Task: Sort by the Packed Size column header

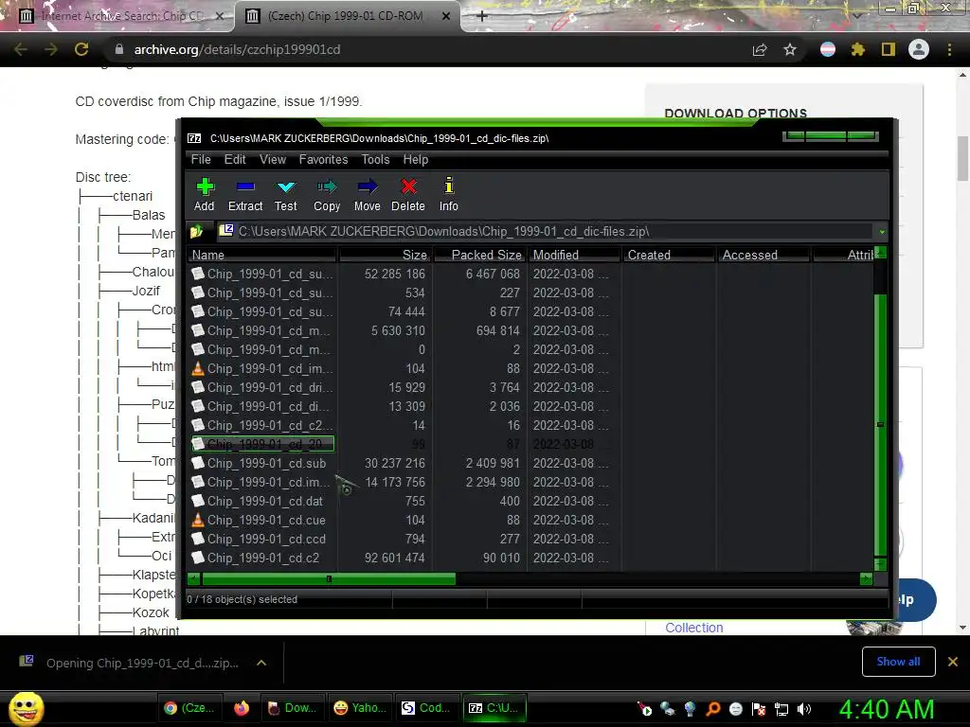Action: pyautogui.click(x=480, y=255)
